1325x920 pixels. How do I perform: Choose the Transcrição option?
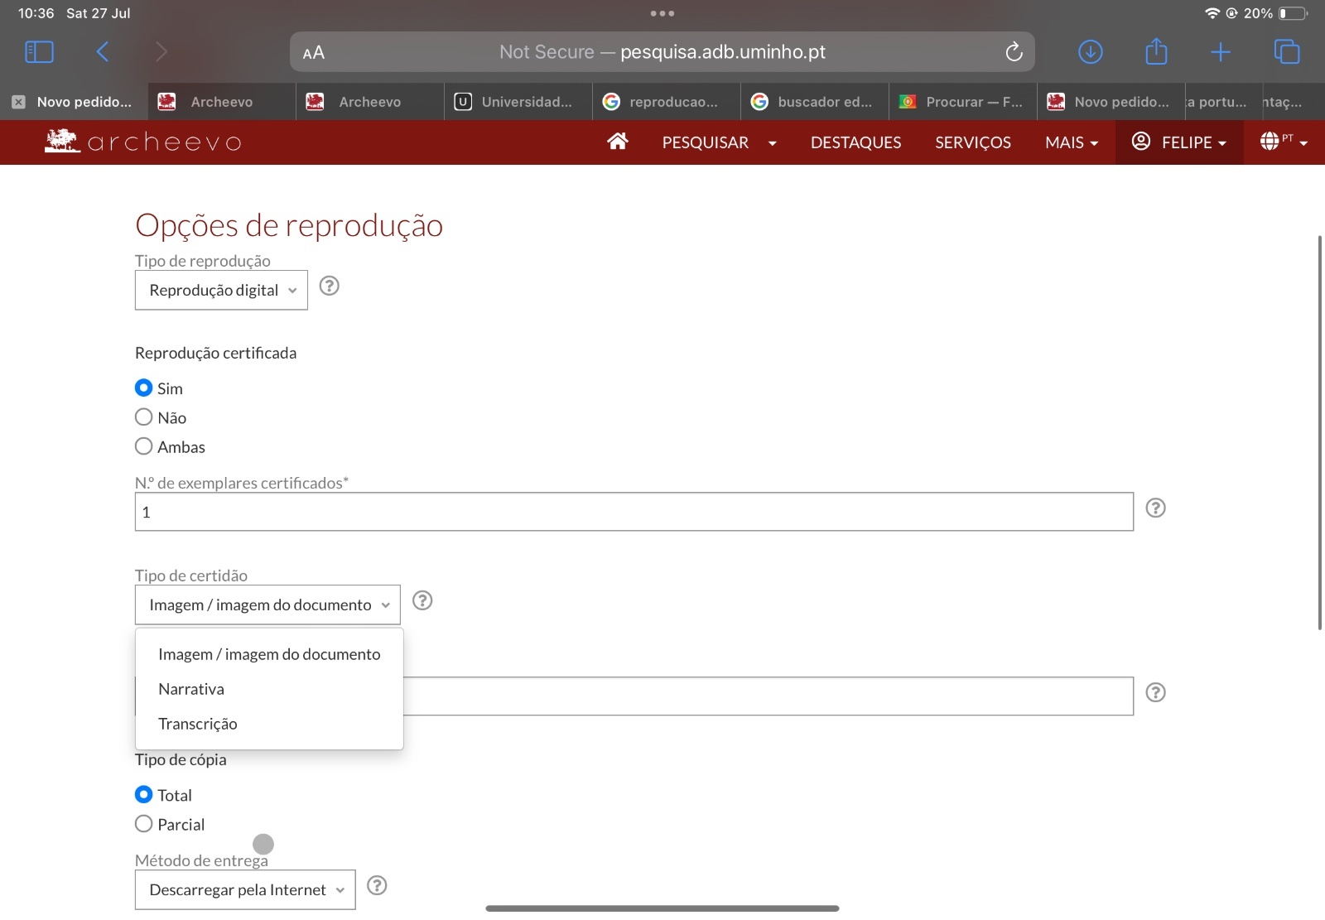[x=269, y=724]
